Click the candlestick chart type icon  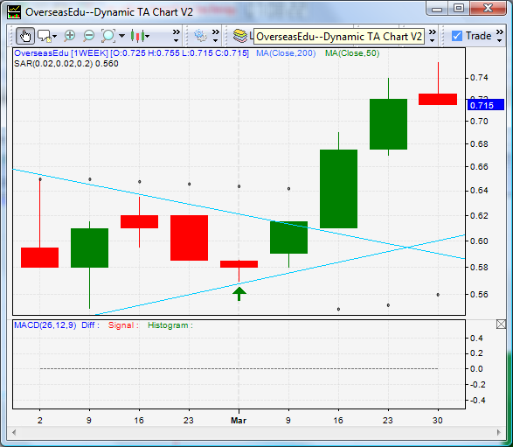point(137,36)
